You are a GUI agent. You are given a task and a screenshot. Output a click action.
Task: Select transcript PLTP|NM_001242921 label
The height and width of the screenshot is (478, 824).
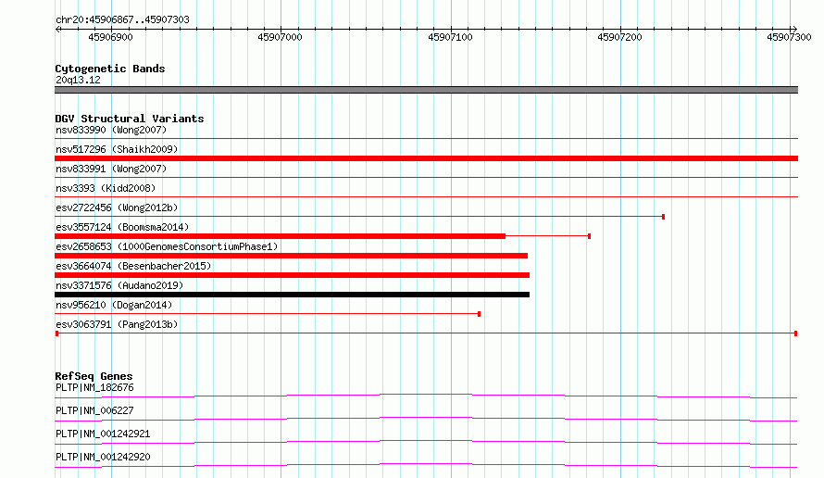pos(103,434)
